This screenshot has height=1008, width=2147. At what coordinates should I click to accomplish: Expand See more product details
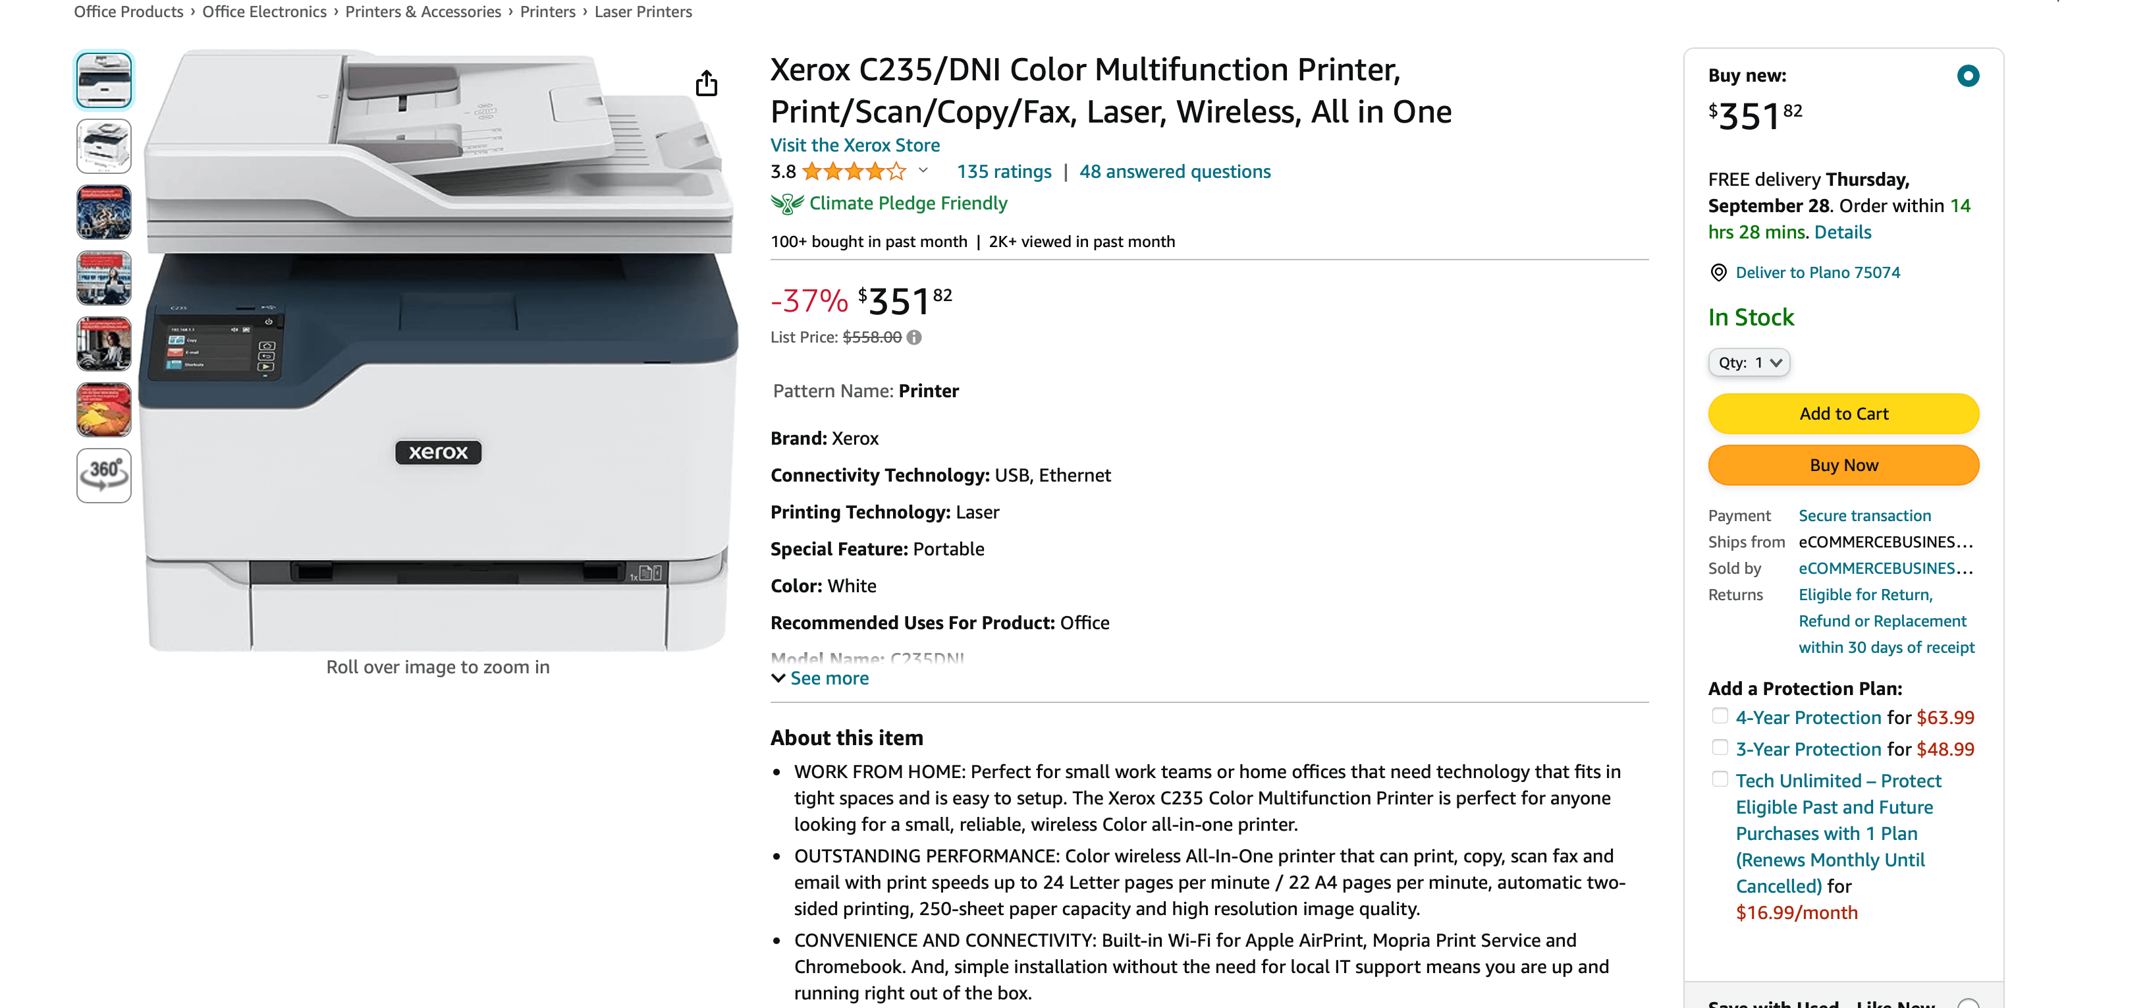coord(820,679)
